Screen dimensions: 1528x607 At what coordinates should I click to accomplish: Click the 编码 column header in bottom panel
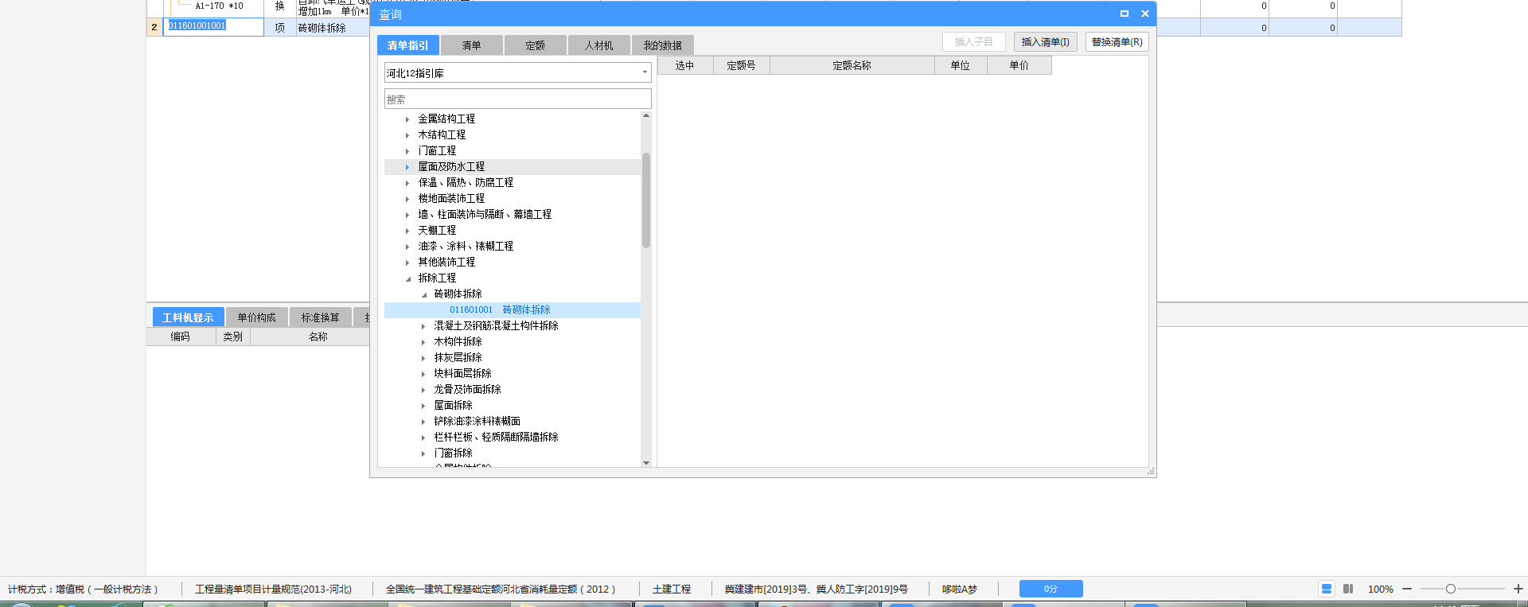181,337
